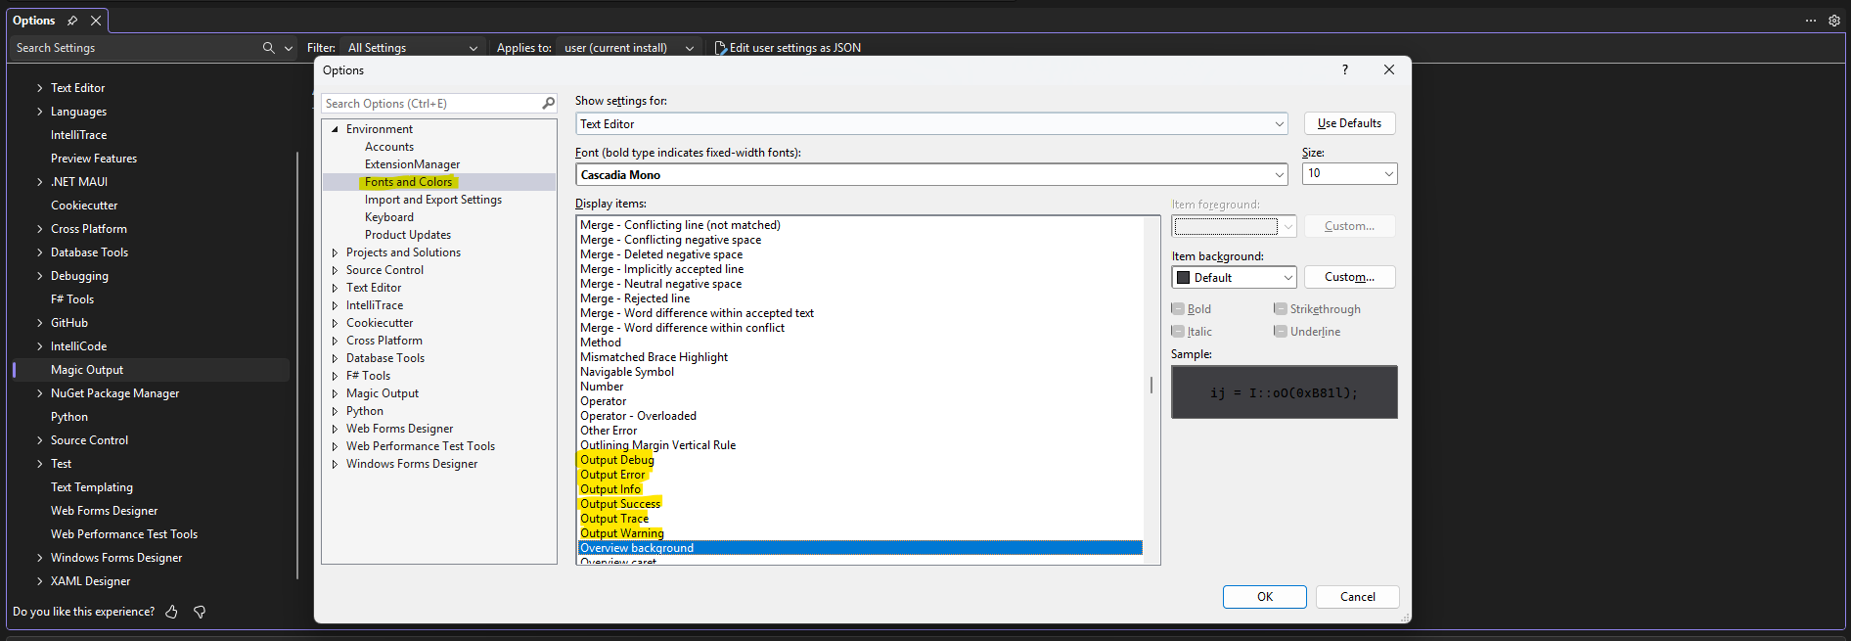Click the Search Options input field

(430, 104)
